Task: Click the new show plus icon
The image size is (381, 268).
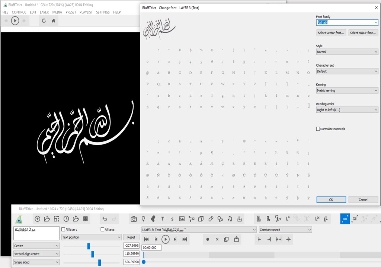Action: point(38,219)
